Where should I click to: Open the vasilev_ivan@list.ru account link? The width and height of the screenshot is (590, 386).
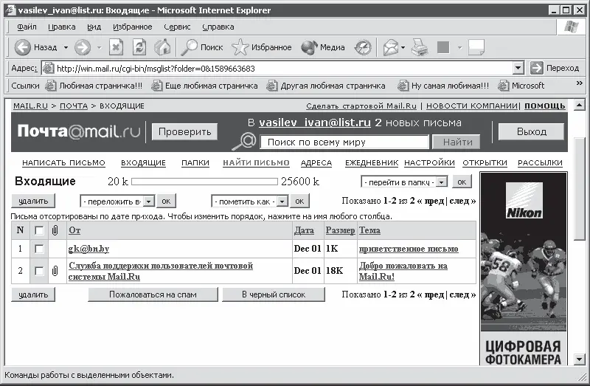pyautogui.click(x=315, y=123)
